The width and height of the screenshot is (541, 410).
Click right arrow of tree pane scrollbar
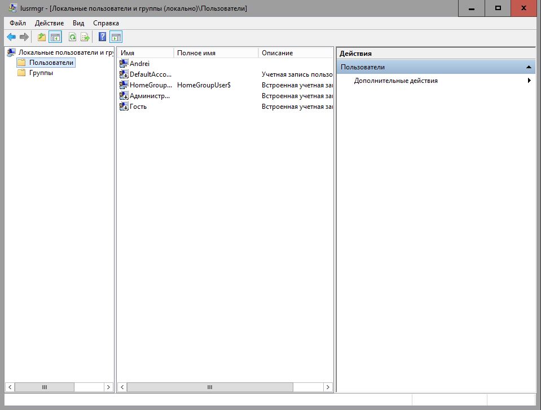click(108, 387)
